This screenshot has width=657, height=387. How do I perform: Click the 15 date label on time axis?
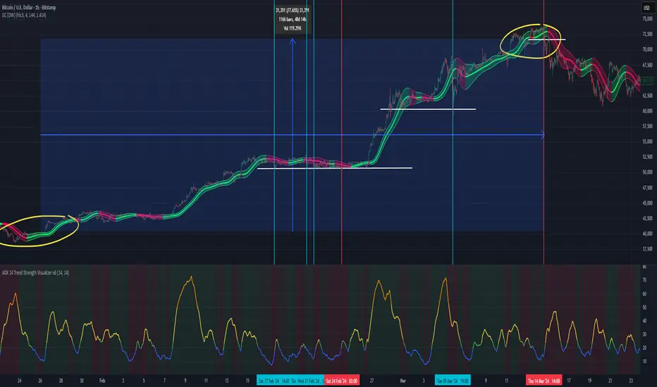[247, 381]
